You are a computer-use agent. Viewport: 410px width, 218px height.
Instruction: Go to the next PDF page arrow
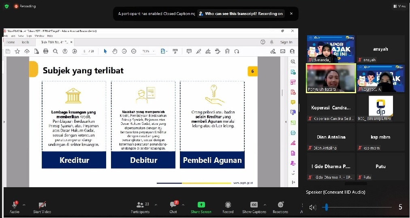74,51
